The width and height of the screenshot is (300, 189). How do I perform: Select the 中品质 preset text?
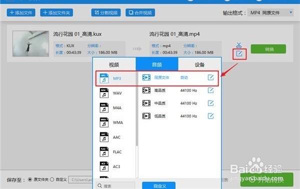click(x=160, y=103)
